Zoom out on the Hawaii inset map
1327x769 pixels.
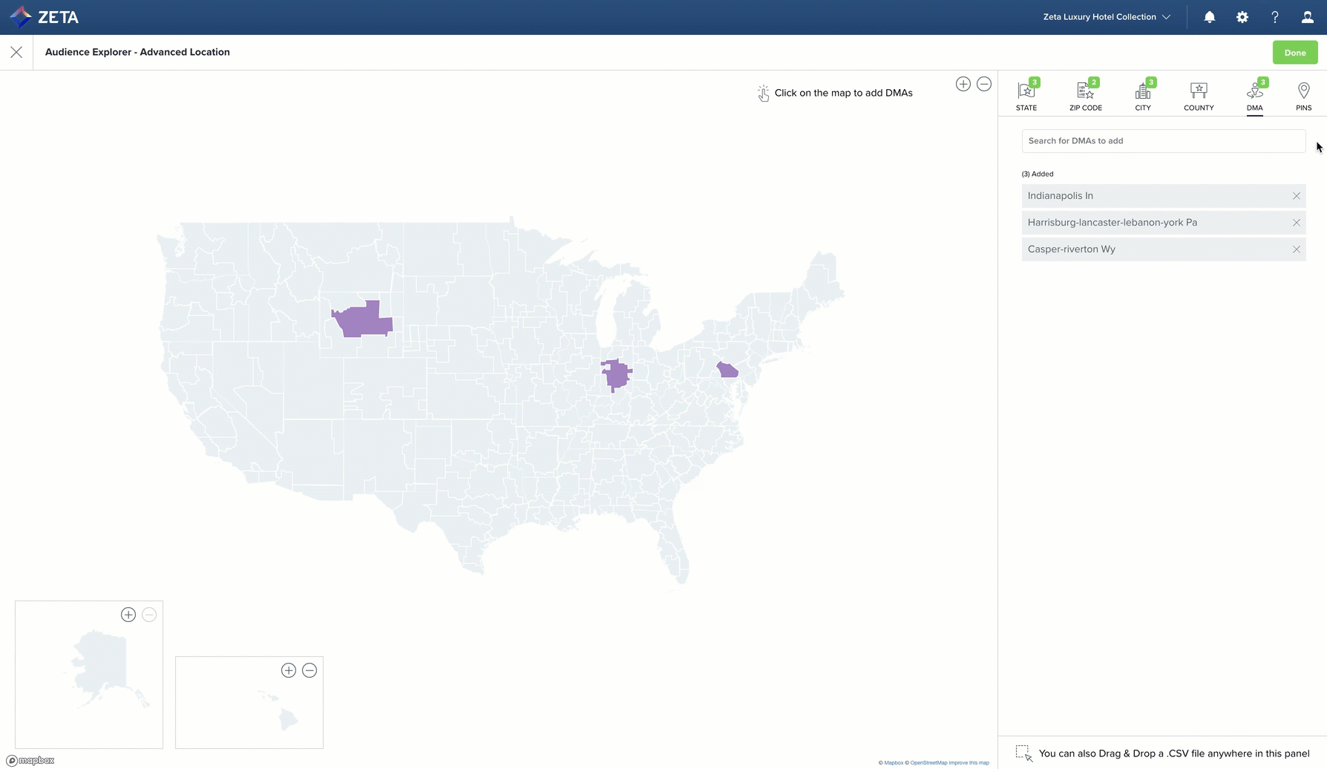pyautogui.click(x=309, y=670)
